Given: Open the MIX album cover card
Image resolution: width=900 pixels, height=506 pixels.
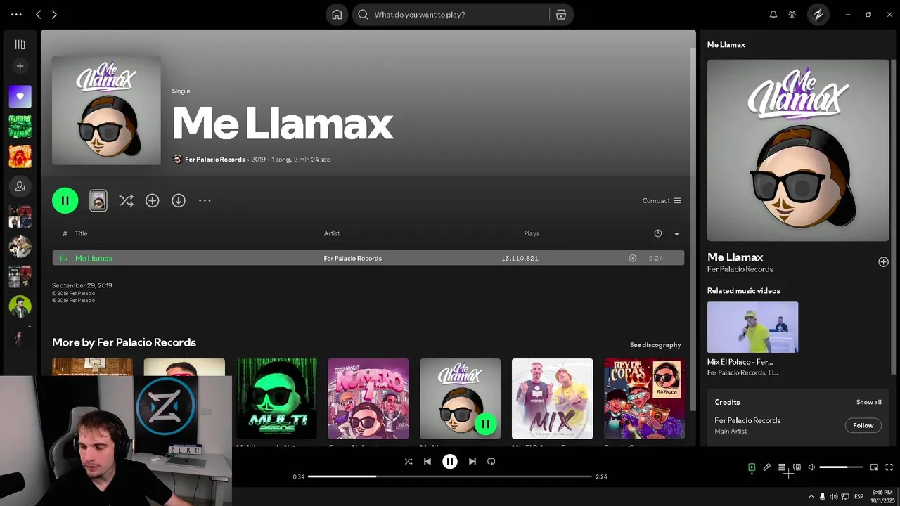Looking at the screenshot, I should point(552,398).
